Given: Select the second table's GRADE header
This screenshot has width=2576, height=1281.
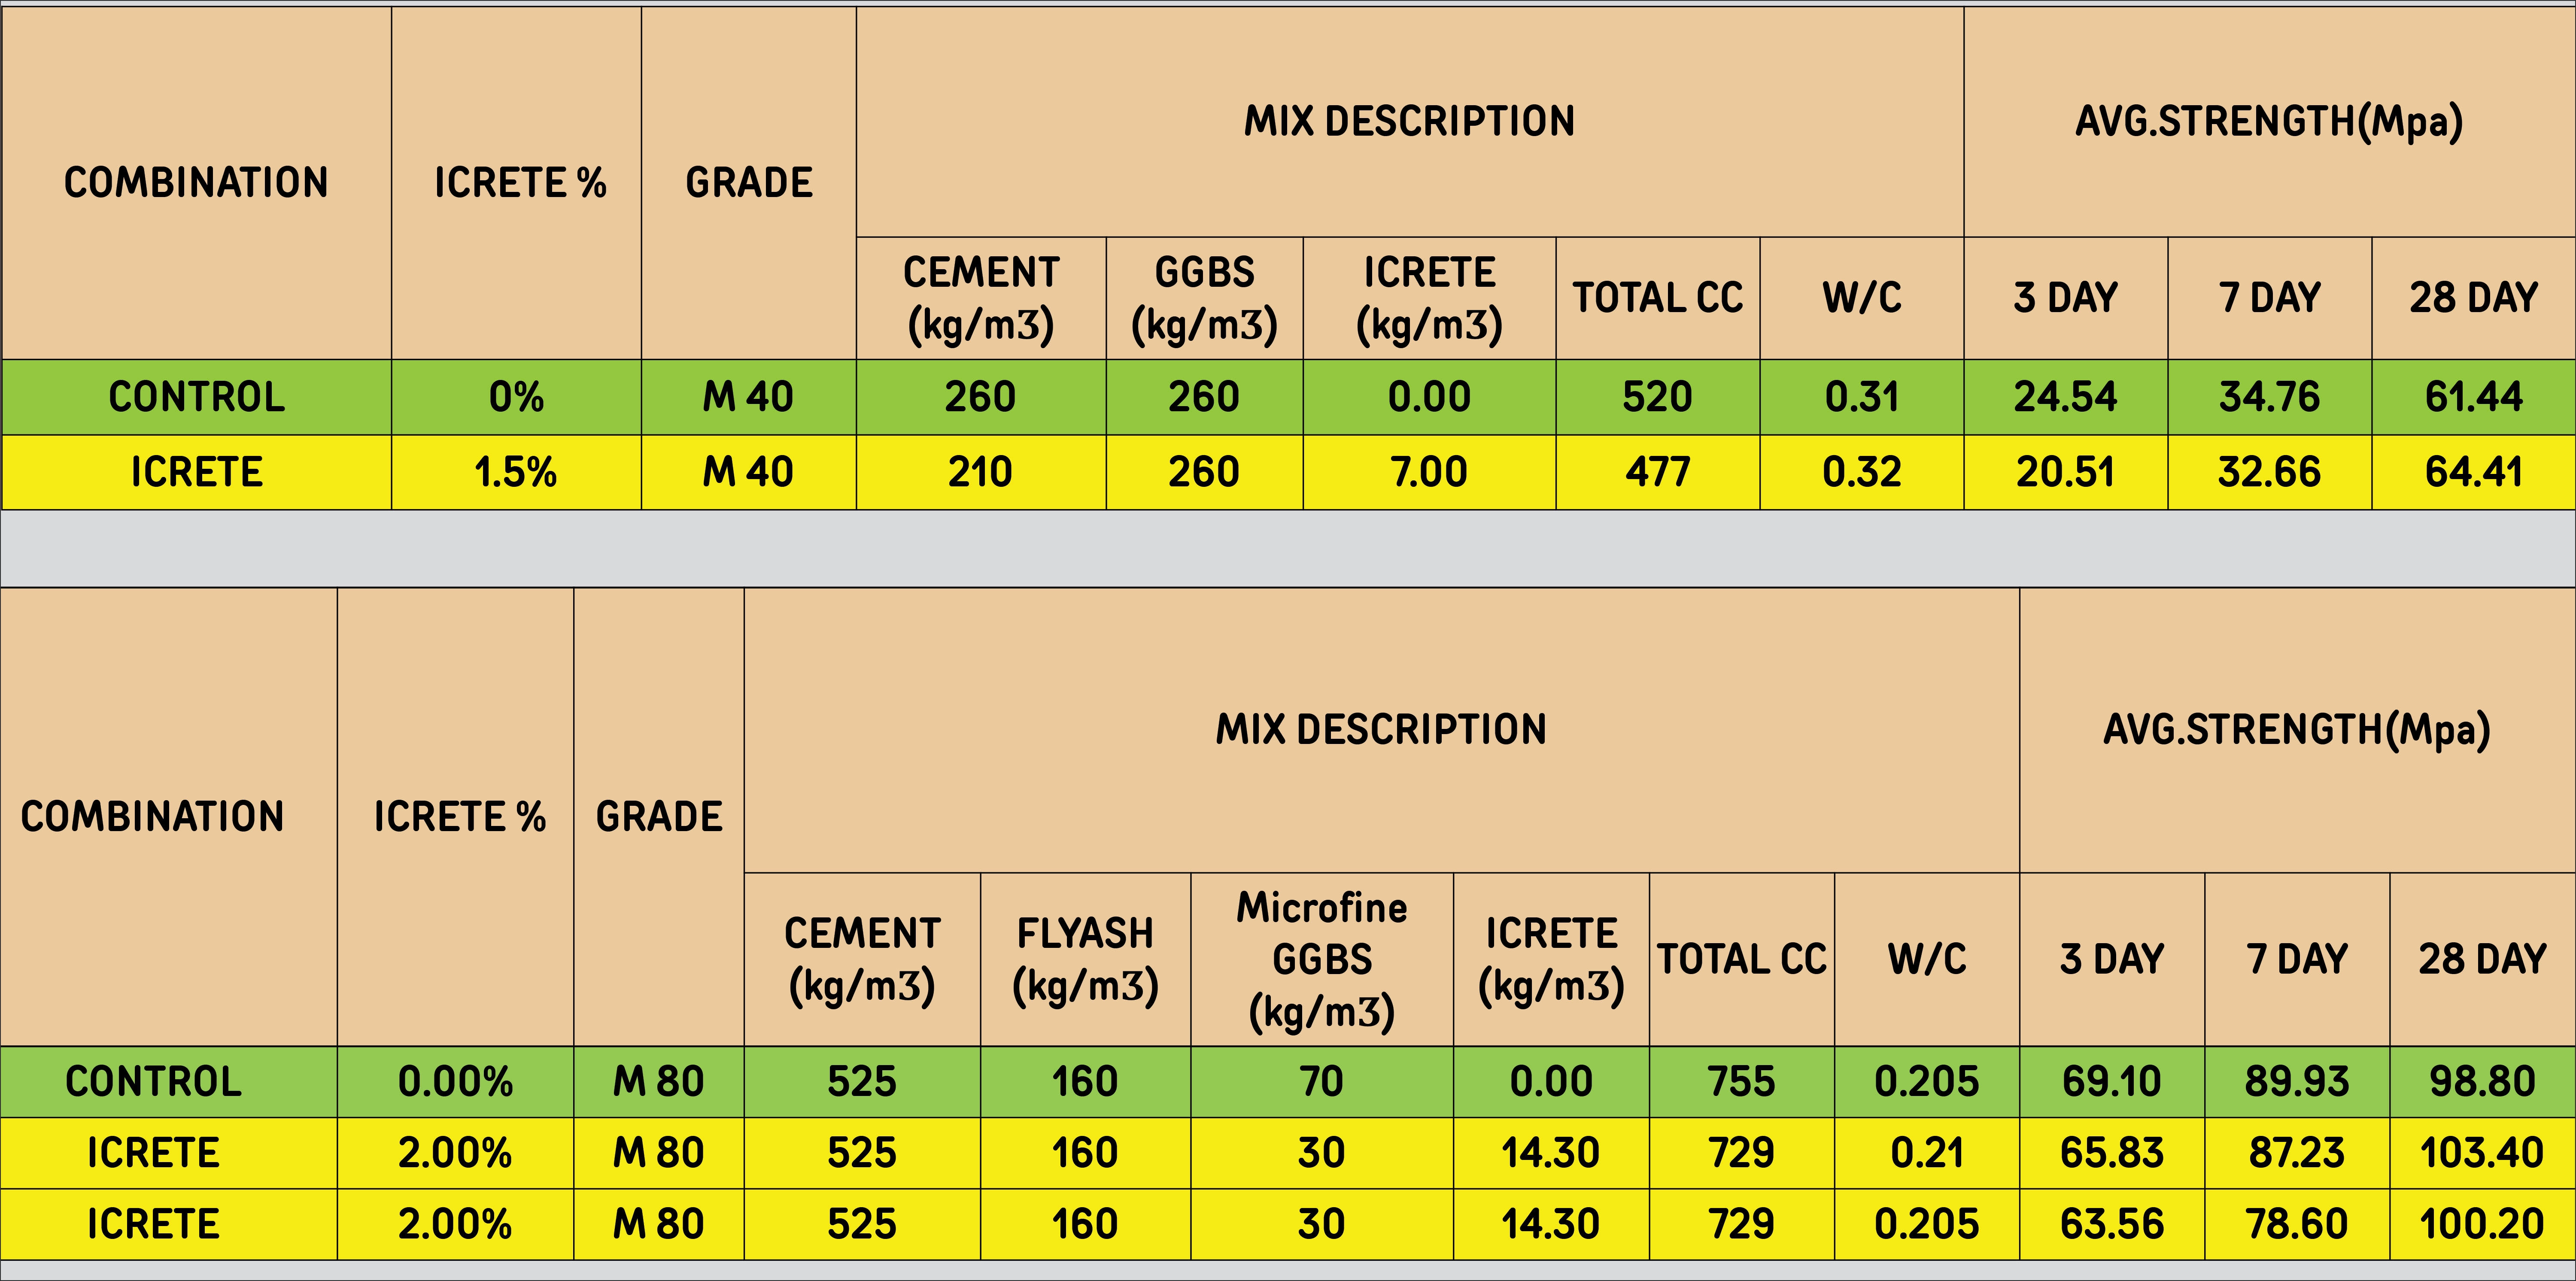Looking at the screenshot, I should tap(658, 817).
